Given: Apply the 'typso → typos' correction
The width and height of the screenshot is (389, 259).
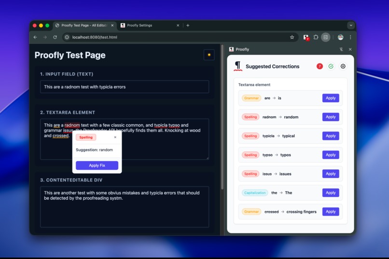Looking at the screenshot, I should point(331,155).
